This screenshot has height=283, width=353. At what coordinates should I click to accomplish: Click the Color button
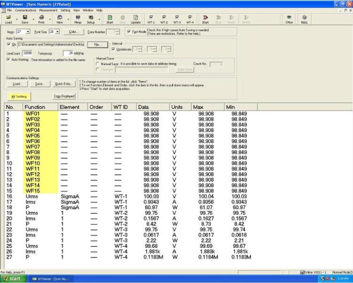click(x=73, y=32)
